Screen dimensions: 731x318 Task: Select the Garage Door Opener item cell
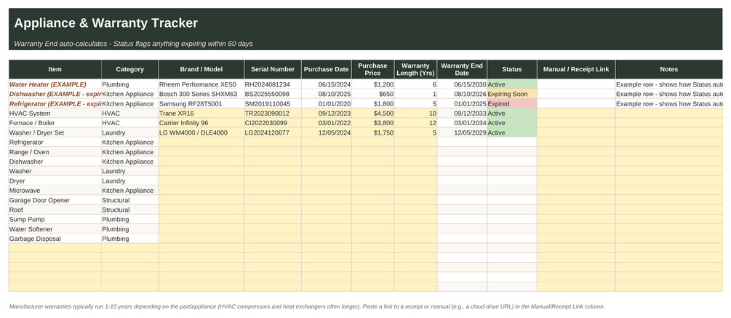coord(55,200)
